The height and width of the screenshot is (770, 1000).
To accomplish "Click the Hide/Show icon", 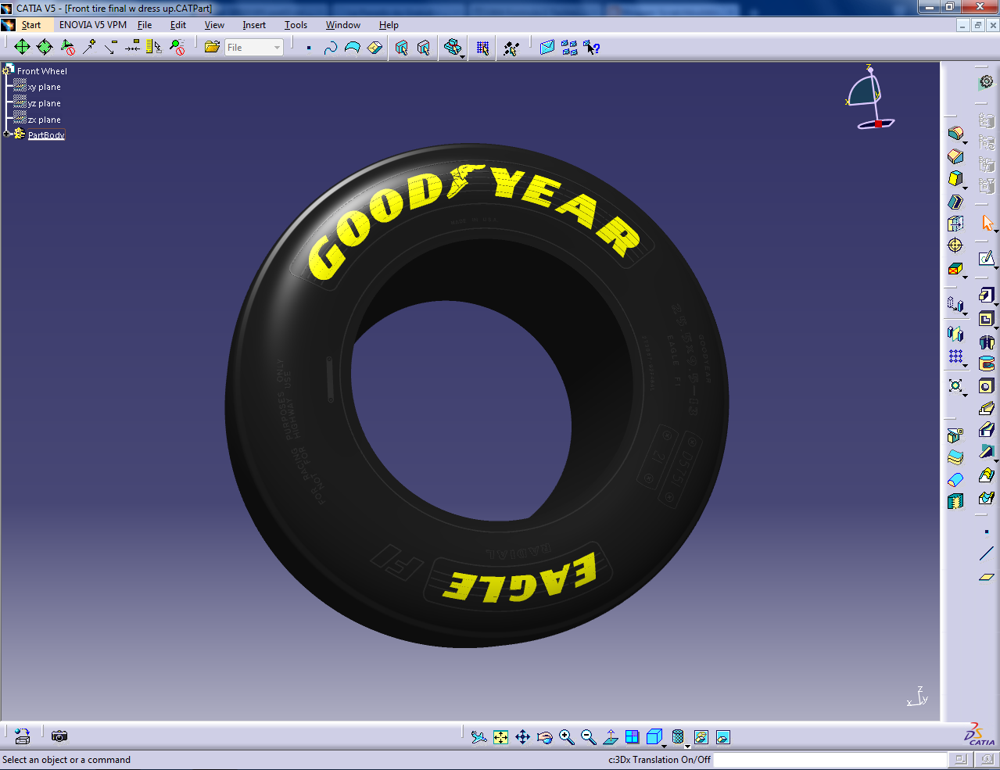I will [701, 737].
